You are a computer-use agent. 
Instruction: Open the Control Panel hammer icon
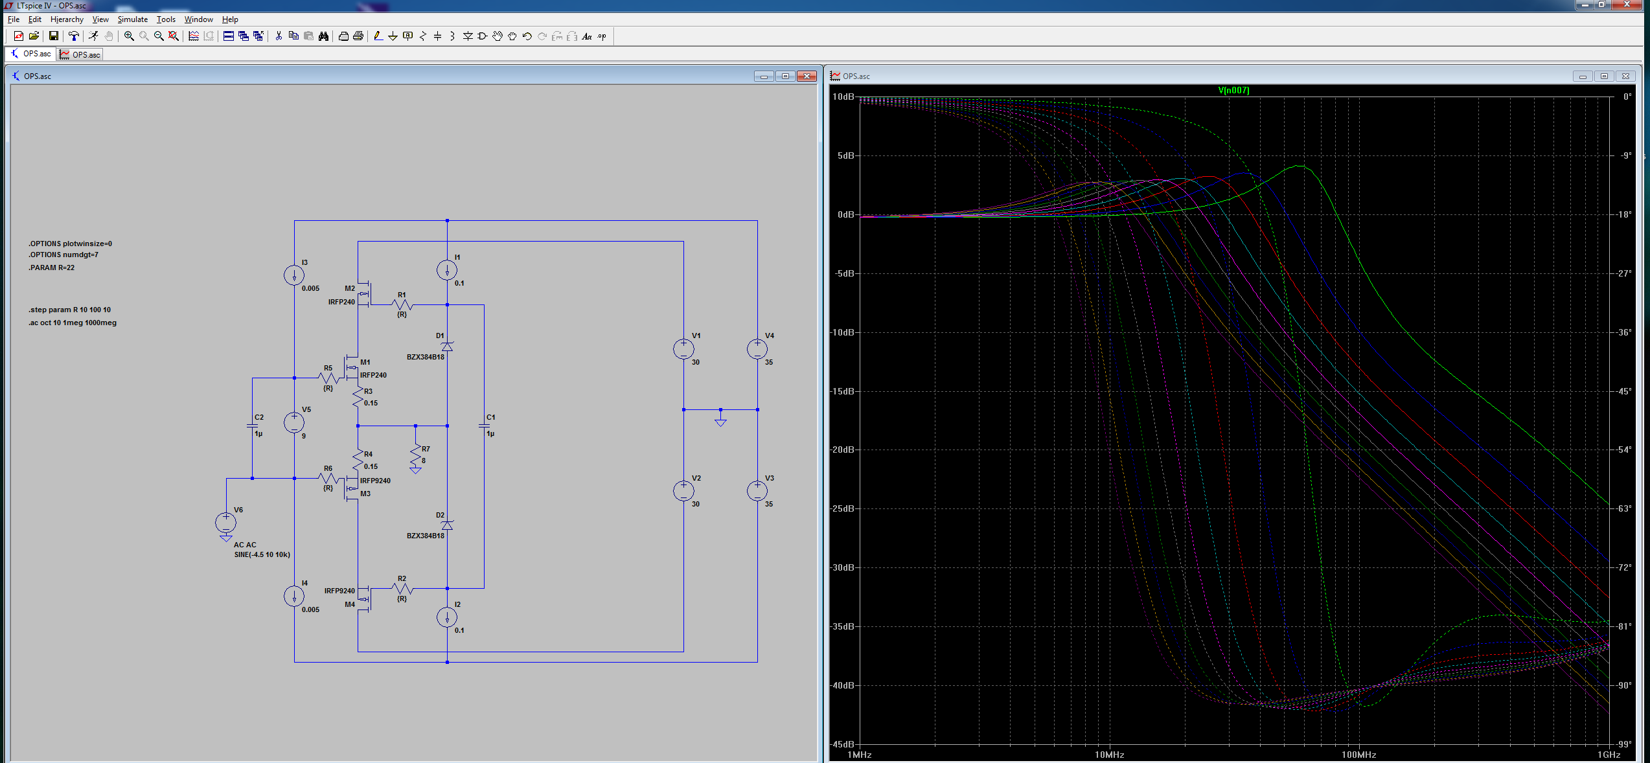[x=74, y=36]
